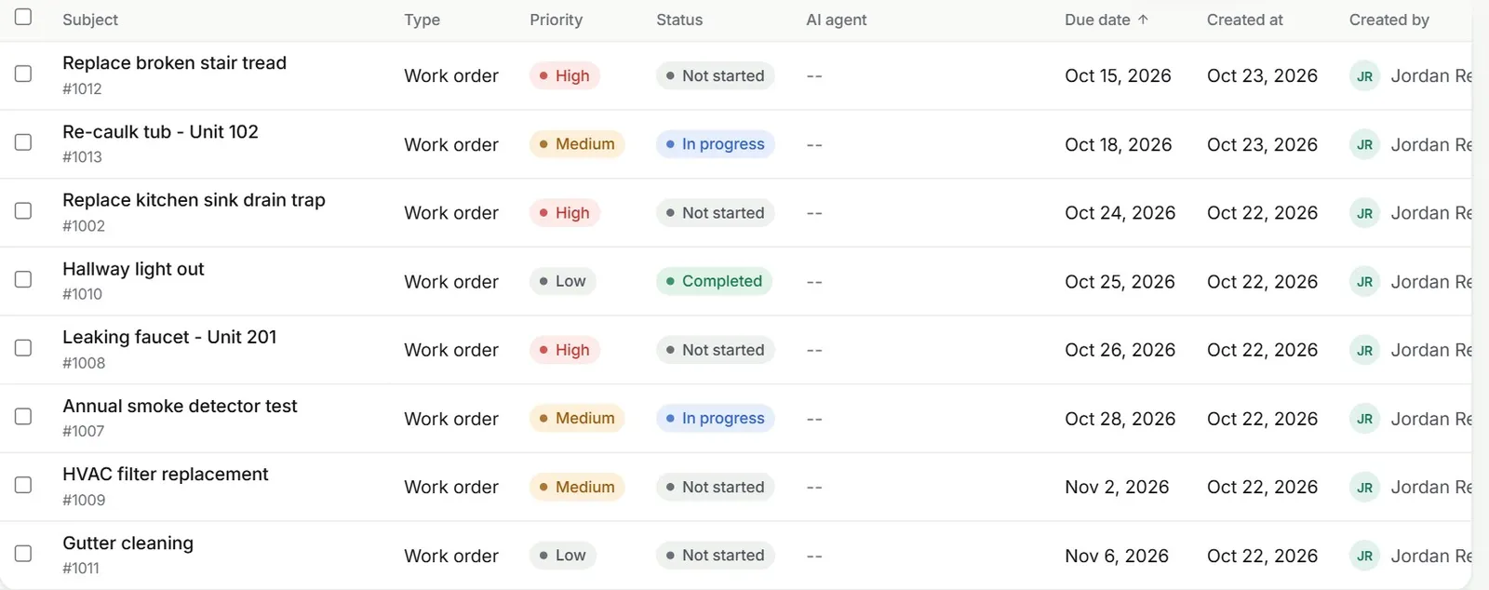The height and width of the screenshot is (590, 1489).
Task: Click Low priority badge for Gutter cleaning
Action: click(563, 556)
